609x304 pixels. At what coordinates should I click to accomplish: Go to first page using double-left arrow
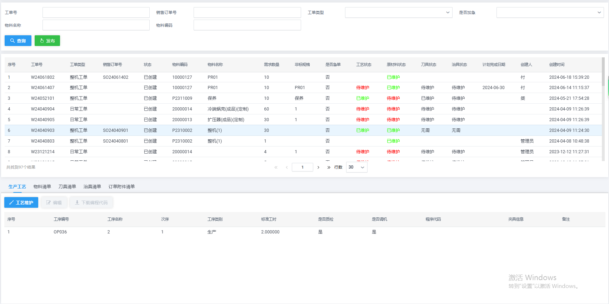pyautogui.click(x=276, y=167)
